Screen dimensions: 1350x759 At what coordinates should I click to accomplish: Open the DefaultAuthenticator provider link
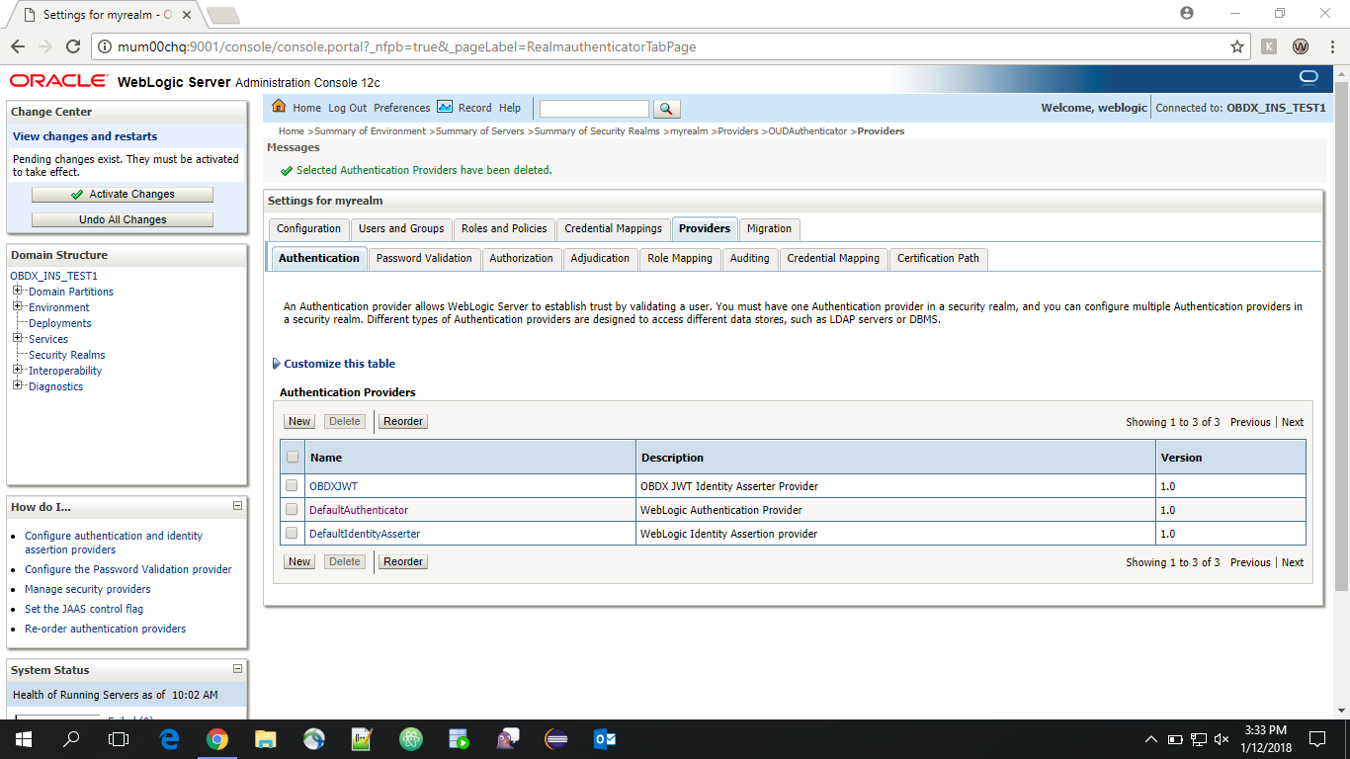[x=359, y=510]
